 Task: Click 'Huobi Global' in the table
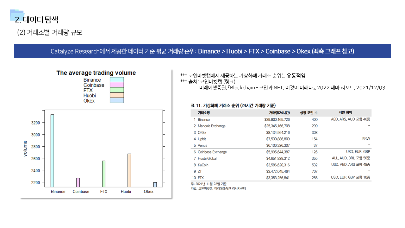207,158
